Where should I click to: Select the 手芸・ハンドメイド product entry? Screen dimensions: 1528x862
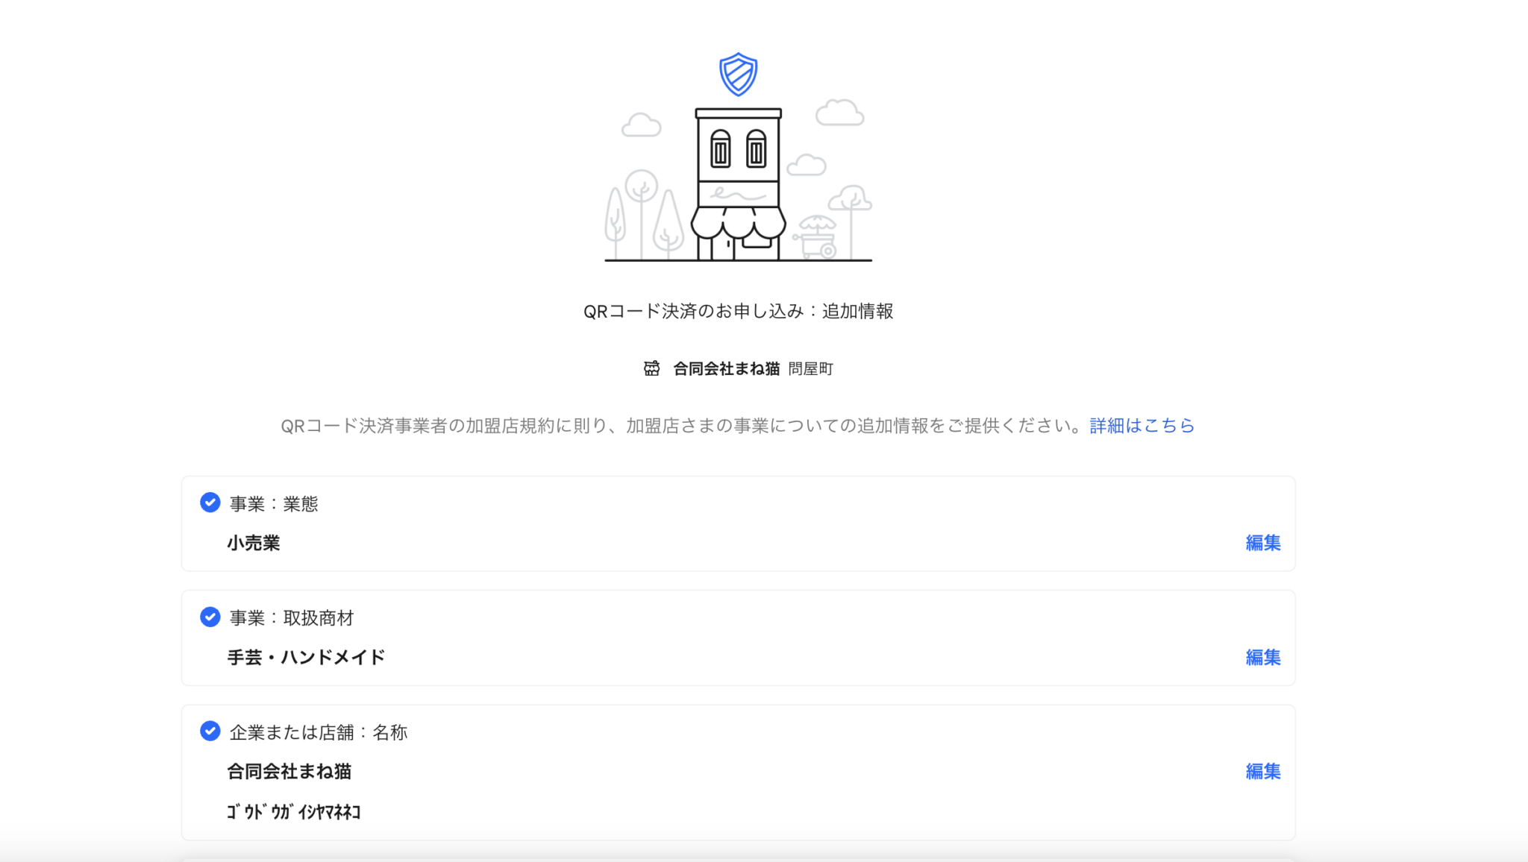tap(306, 657)
